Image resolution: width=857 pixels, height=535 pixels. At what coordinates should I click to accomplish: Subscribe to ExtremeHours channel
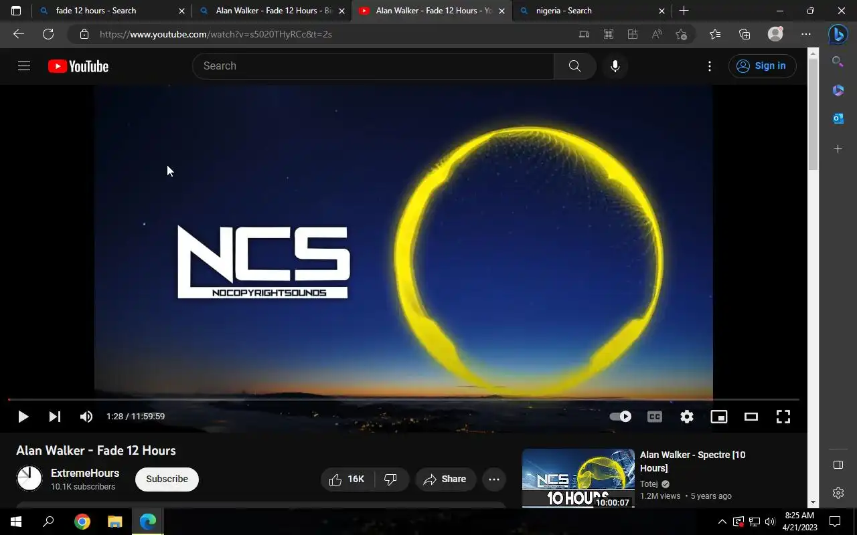pos(167,479)
